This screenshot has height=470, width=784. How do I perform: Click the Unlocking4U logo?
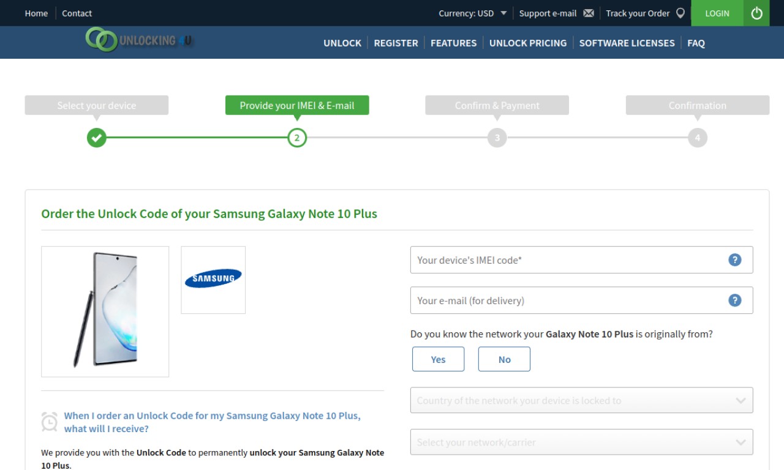coord(140,40)
